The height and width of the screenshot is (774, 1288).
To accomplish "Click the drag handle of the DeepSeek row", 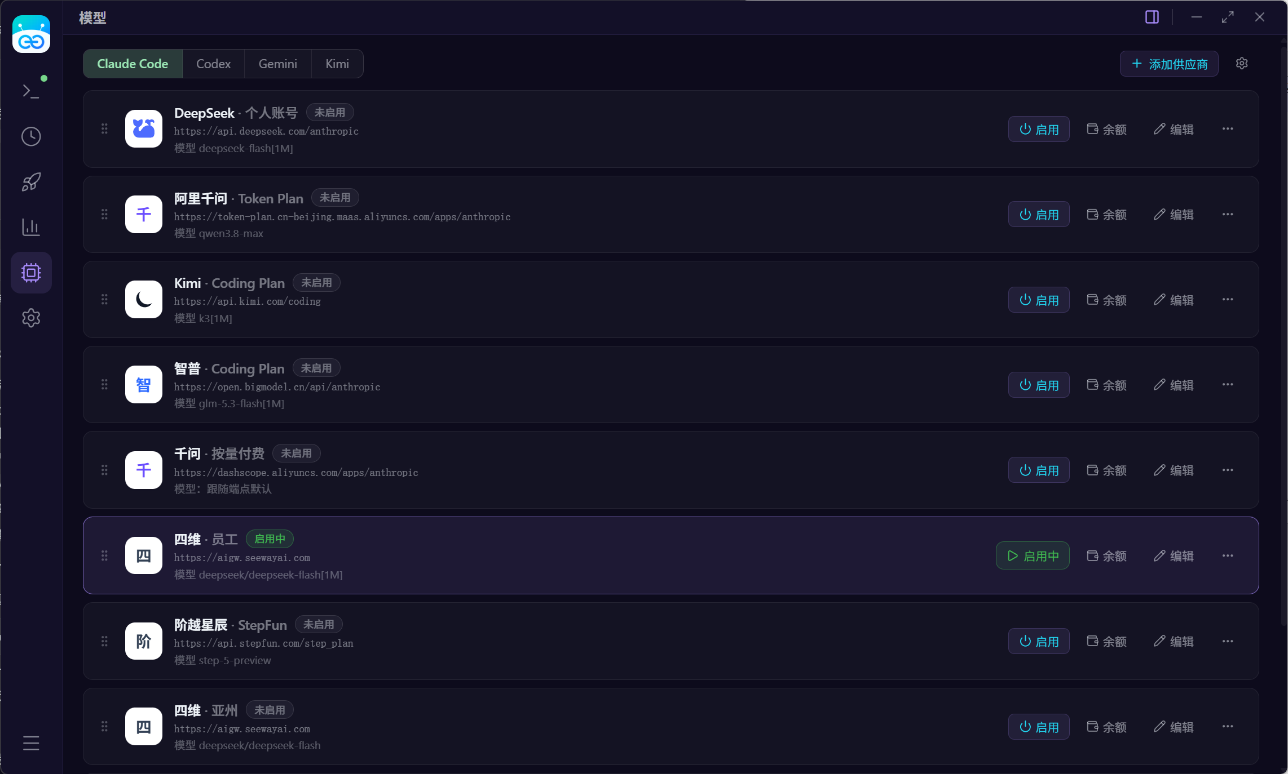I will pyautogui.click(x=104, y=129).
